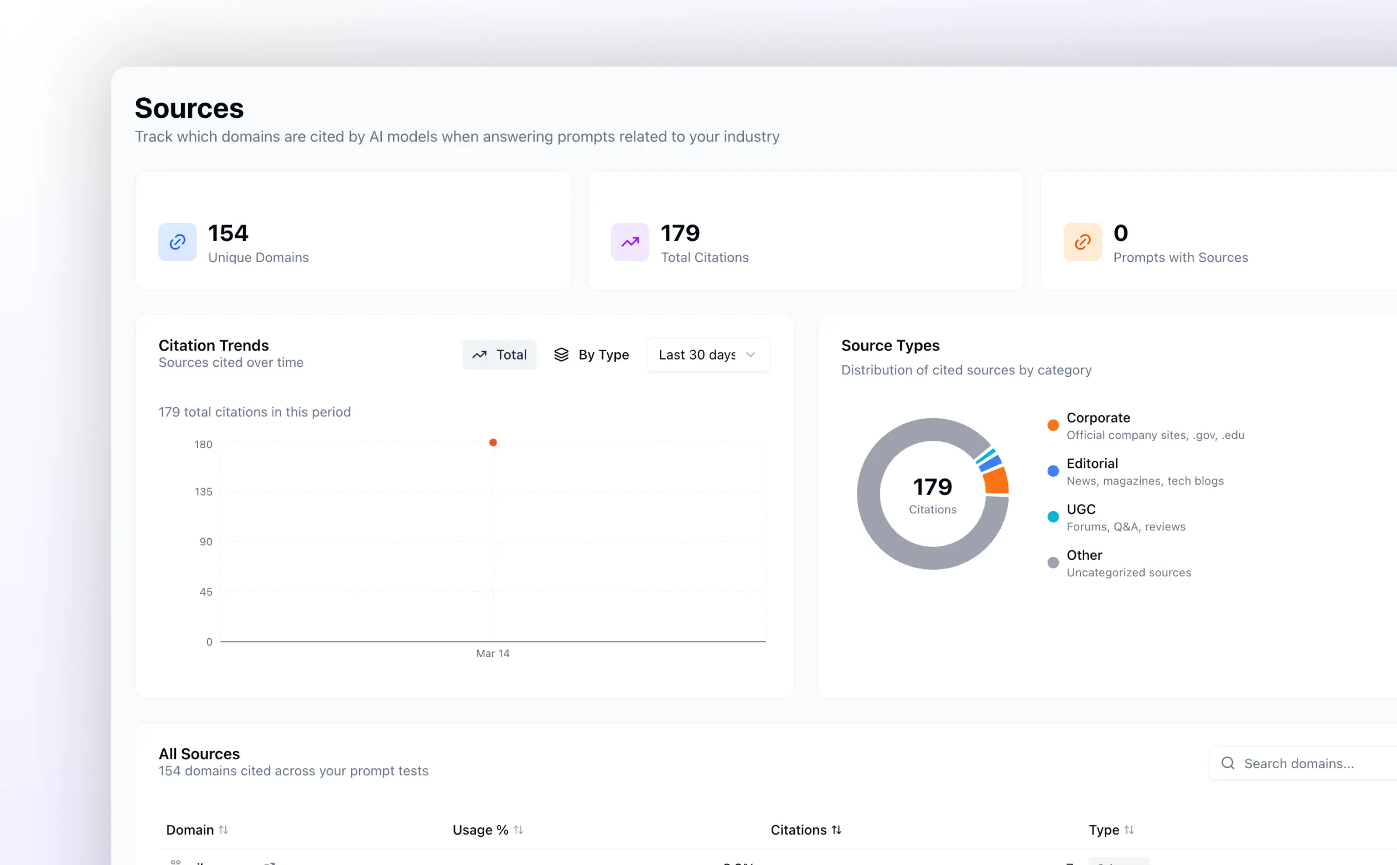
Task: Click the Mar 14 data point on the chart
Action: click(x=493, y=443)
